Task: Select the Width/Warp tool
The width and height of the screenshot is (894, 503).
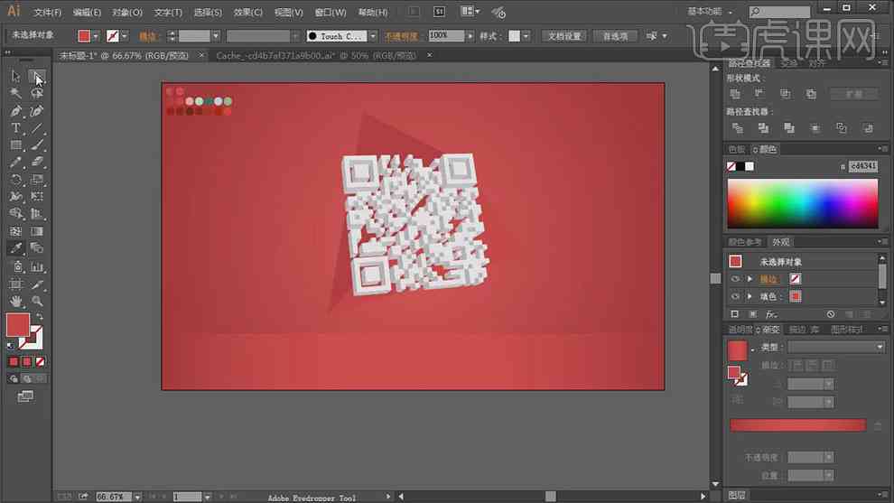Action: pos(15,197)
